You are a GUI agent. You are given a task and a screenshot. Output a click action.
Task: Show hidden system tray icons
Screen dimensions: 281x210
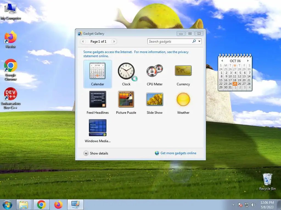[x=233, y=205]
